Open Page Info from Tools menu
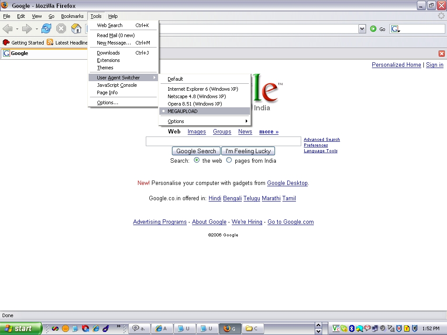The height and width of the screenshot is (335, 447). (123, 92)
